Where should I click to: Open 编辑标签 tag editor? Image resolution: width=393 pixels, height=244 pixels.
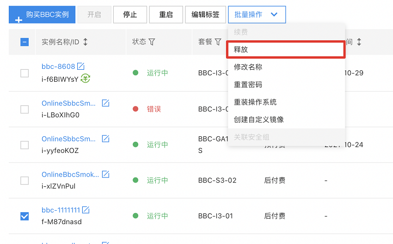(x=205, y=15)
